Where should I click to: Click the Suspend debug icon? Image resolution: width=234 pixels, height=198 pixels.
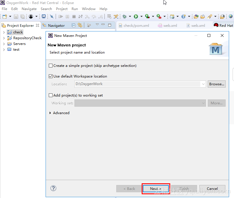coord(68,16)
